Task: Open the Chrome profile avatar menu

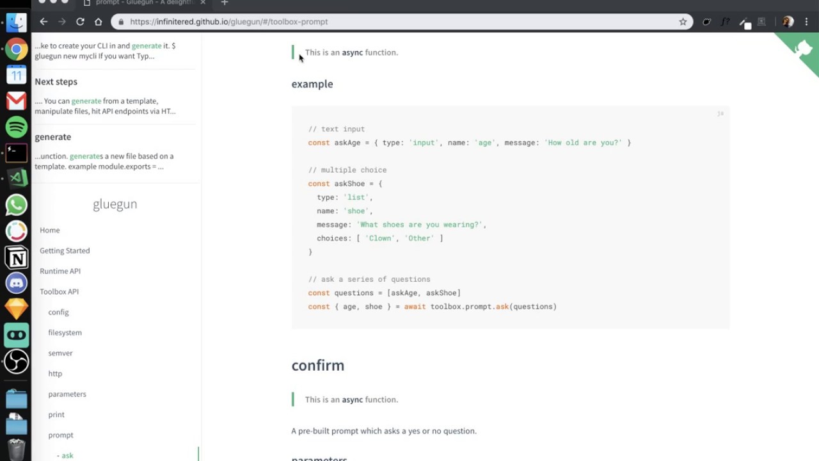Action: [788, 22]
